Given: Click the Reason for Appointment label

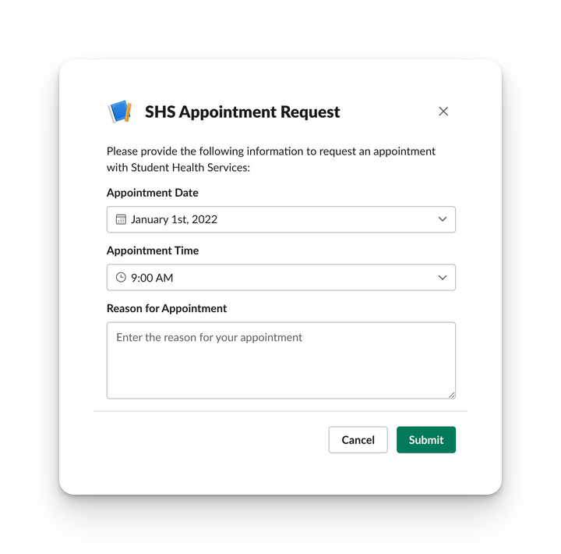Looking at the screenshot, I should click(167, 308).
